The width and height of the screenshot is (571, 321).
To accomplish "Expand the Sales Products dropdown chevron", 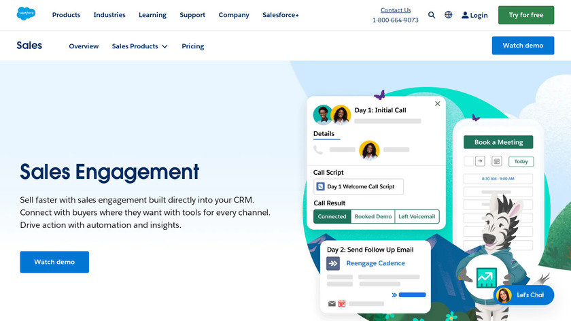I will (x=165, y=46).
